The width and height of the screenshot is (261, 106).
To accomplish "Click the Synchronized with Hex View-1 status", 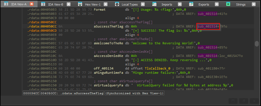I will [x=134, y=93].
